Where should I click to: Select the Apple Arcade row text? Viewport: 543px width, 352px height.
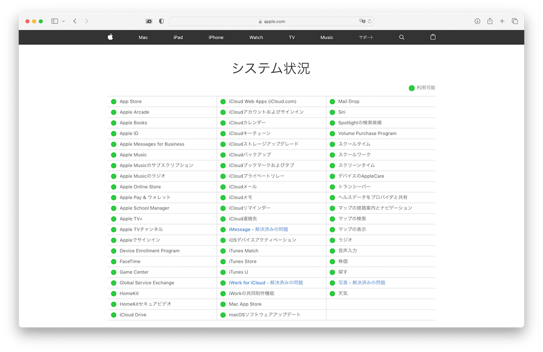(134, 112)
